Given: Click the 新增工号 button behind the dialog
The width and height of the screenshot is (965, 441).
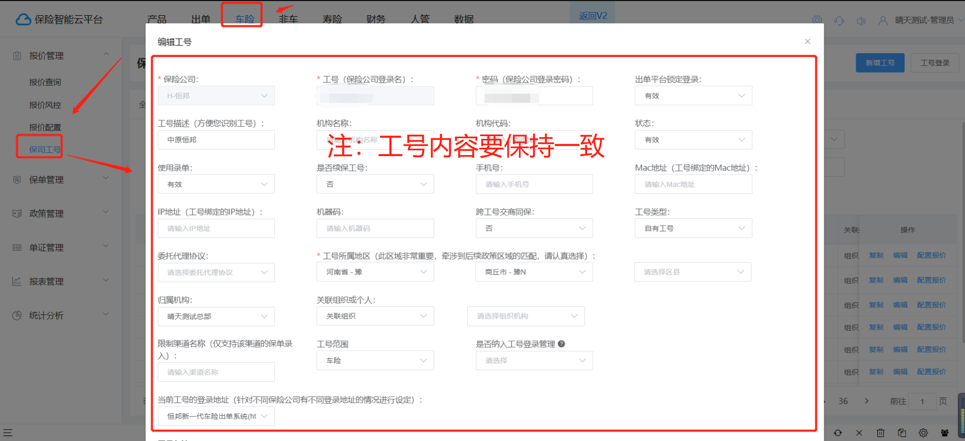Looking at the screenshot, I should [880, 63].
